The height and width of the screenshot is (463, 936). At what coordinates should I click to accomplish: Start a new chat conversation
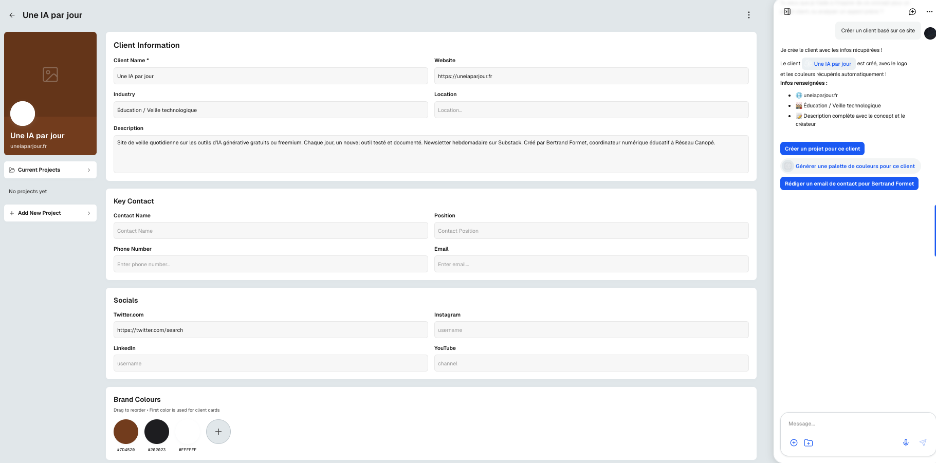point(912,12)
